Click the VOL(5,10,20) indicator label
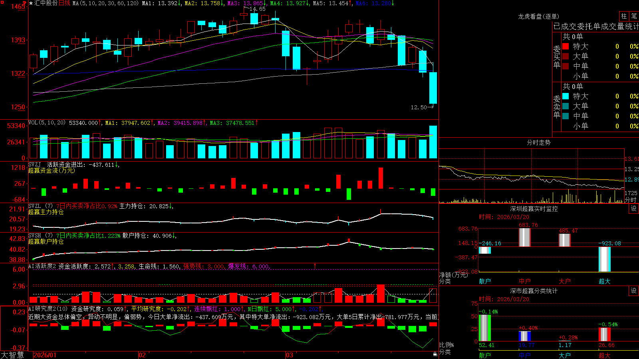Screen dimensions: 639x359 [x=47, y=122]
